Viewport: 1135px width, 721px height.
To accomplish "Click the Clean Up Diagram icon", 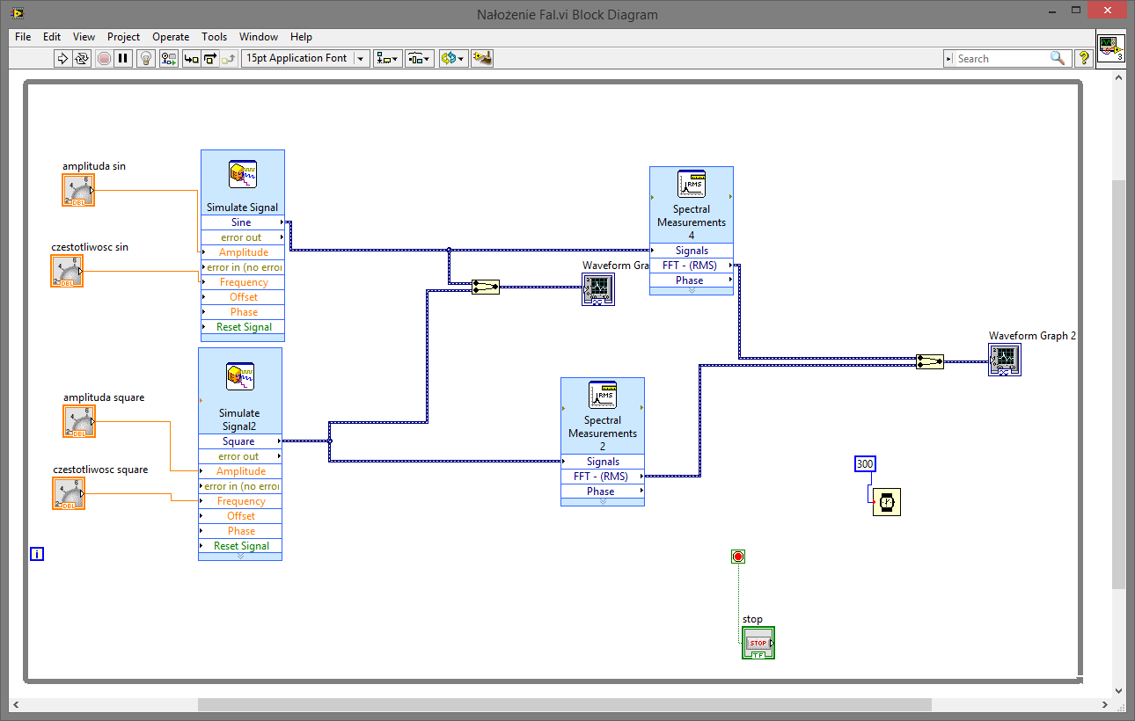I will click(x=481, y=59).
